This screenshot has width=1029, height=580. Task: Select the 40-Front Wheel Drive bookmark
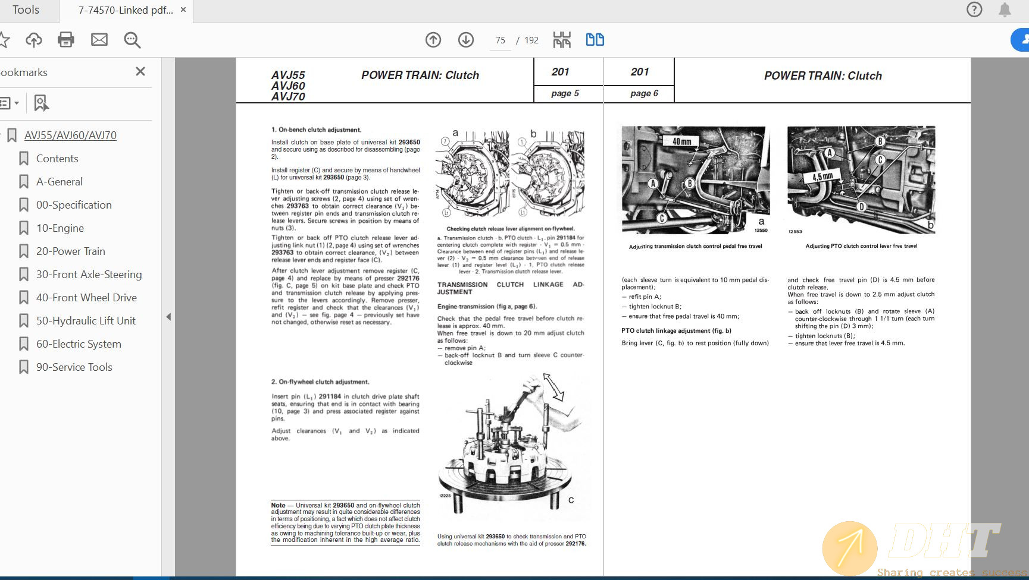coord(86,298)
